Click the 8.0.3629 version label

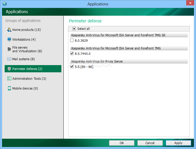point(81,41)
